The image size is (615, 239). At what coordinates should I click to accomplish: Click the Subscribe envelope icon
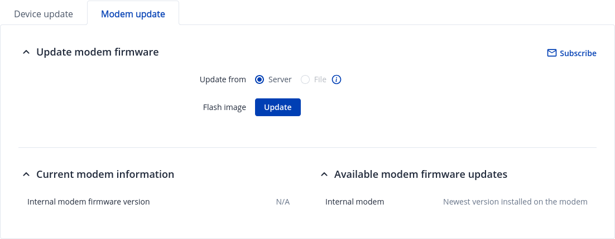tap(552, 53)
